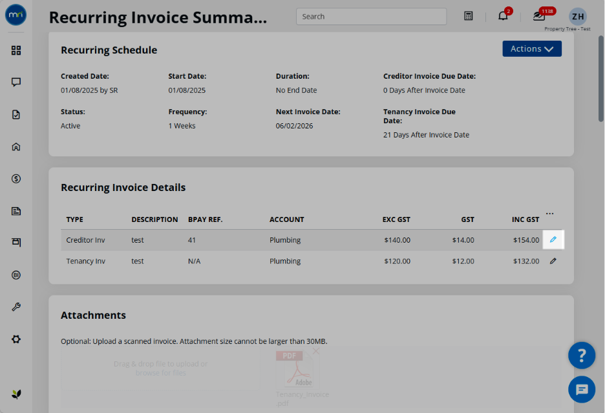Click the '$120.00' Exc GST value
The image size is (605, 413).
coord(397,261)
